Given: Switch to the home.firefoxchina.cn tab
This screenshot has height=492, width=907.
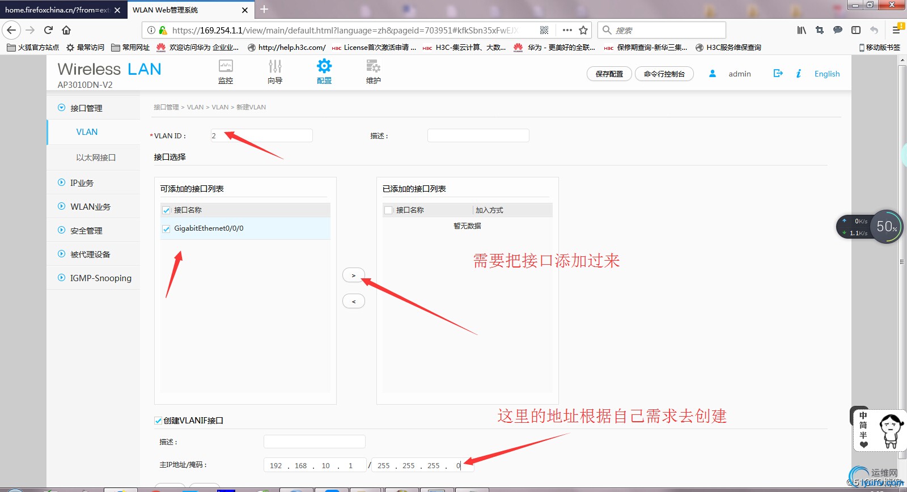Looking at the screenshot, I should 57,10.
